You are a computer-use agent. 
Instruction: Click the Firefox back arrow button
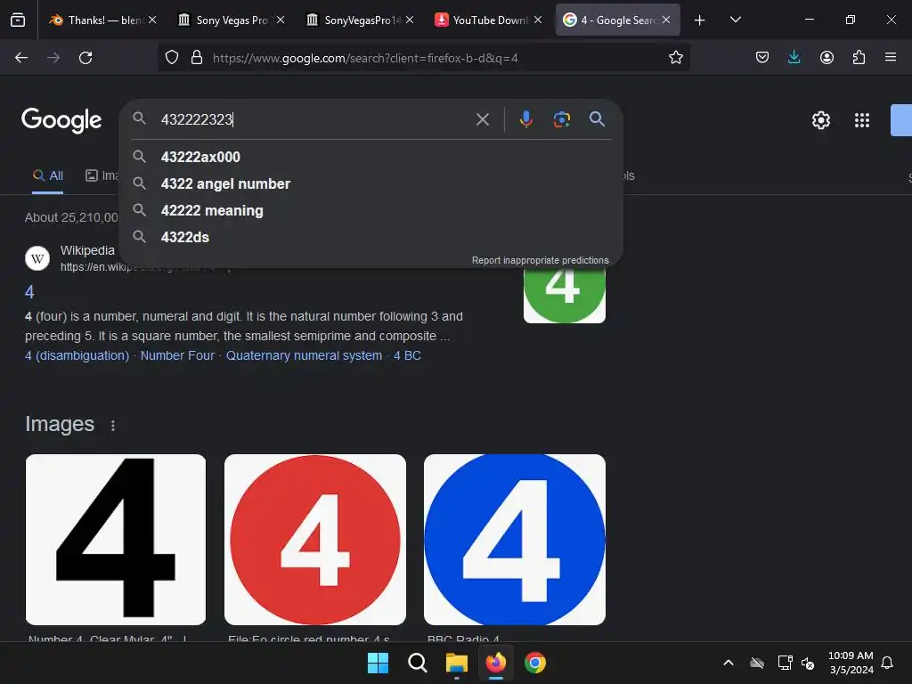click(21, 58)
